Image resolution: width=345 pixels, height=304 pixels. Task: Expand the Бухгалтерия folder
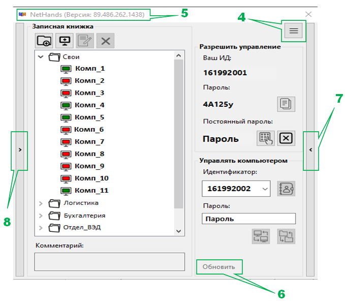[x=41, y=216]
